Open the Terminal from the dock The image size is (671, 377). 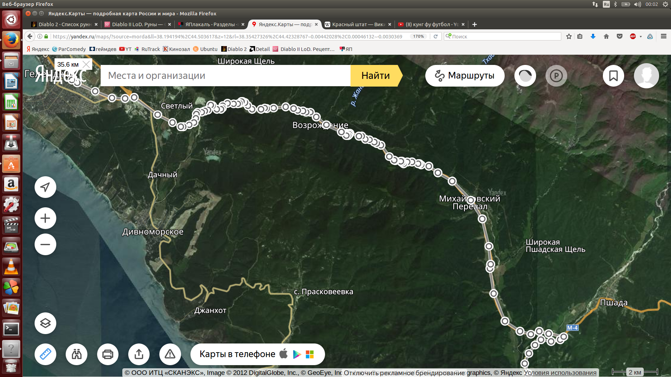click(x=11, y=329)
